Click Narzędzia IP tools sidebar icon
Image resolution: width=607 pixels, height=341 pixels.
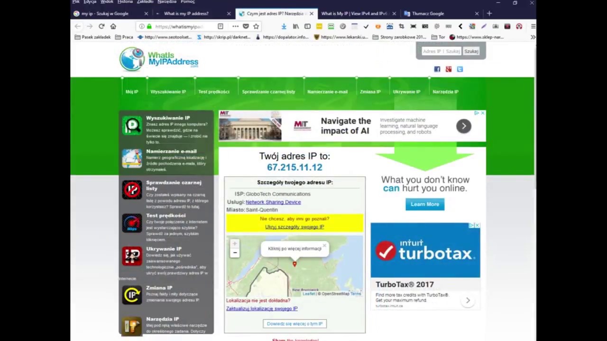click(132, 326)
